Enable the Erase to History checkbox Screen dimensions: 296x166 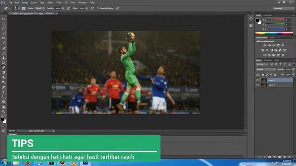(98, 8)
